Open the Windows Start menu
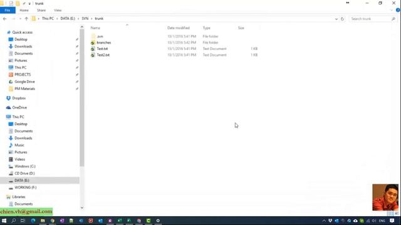Viewport: 401px width, 225px height. coord(4,221)
